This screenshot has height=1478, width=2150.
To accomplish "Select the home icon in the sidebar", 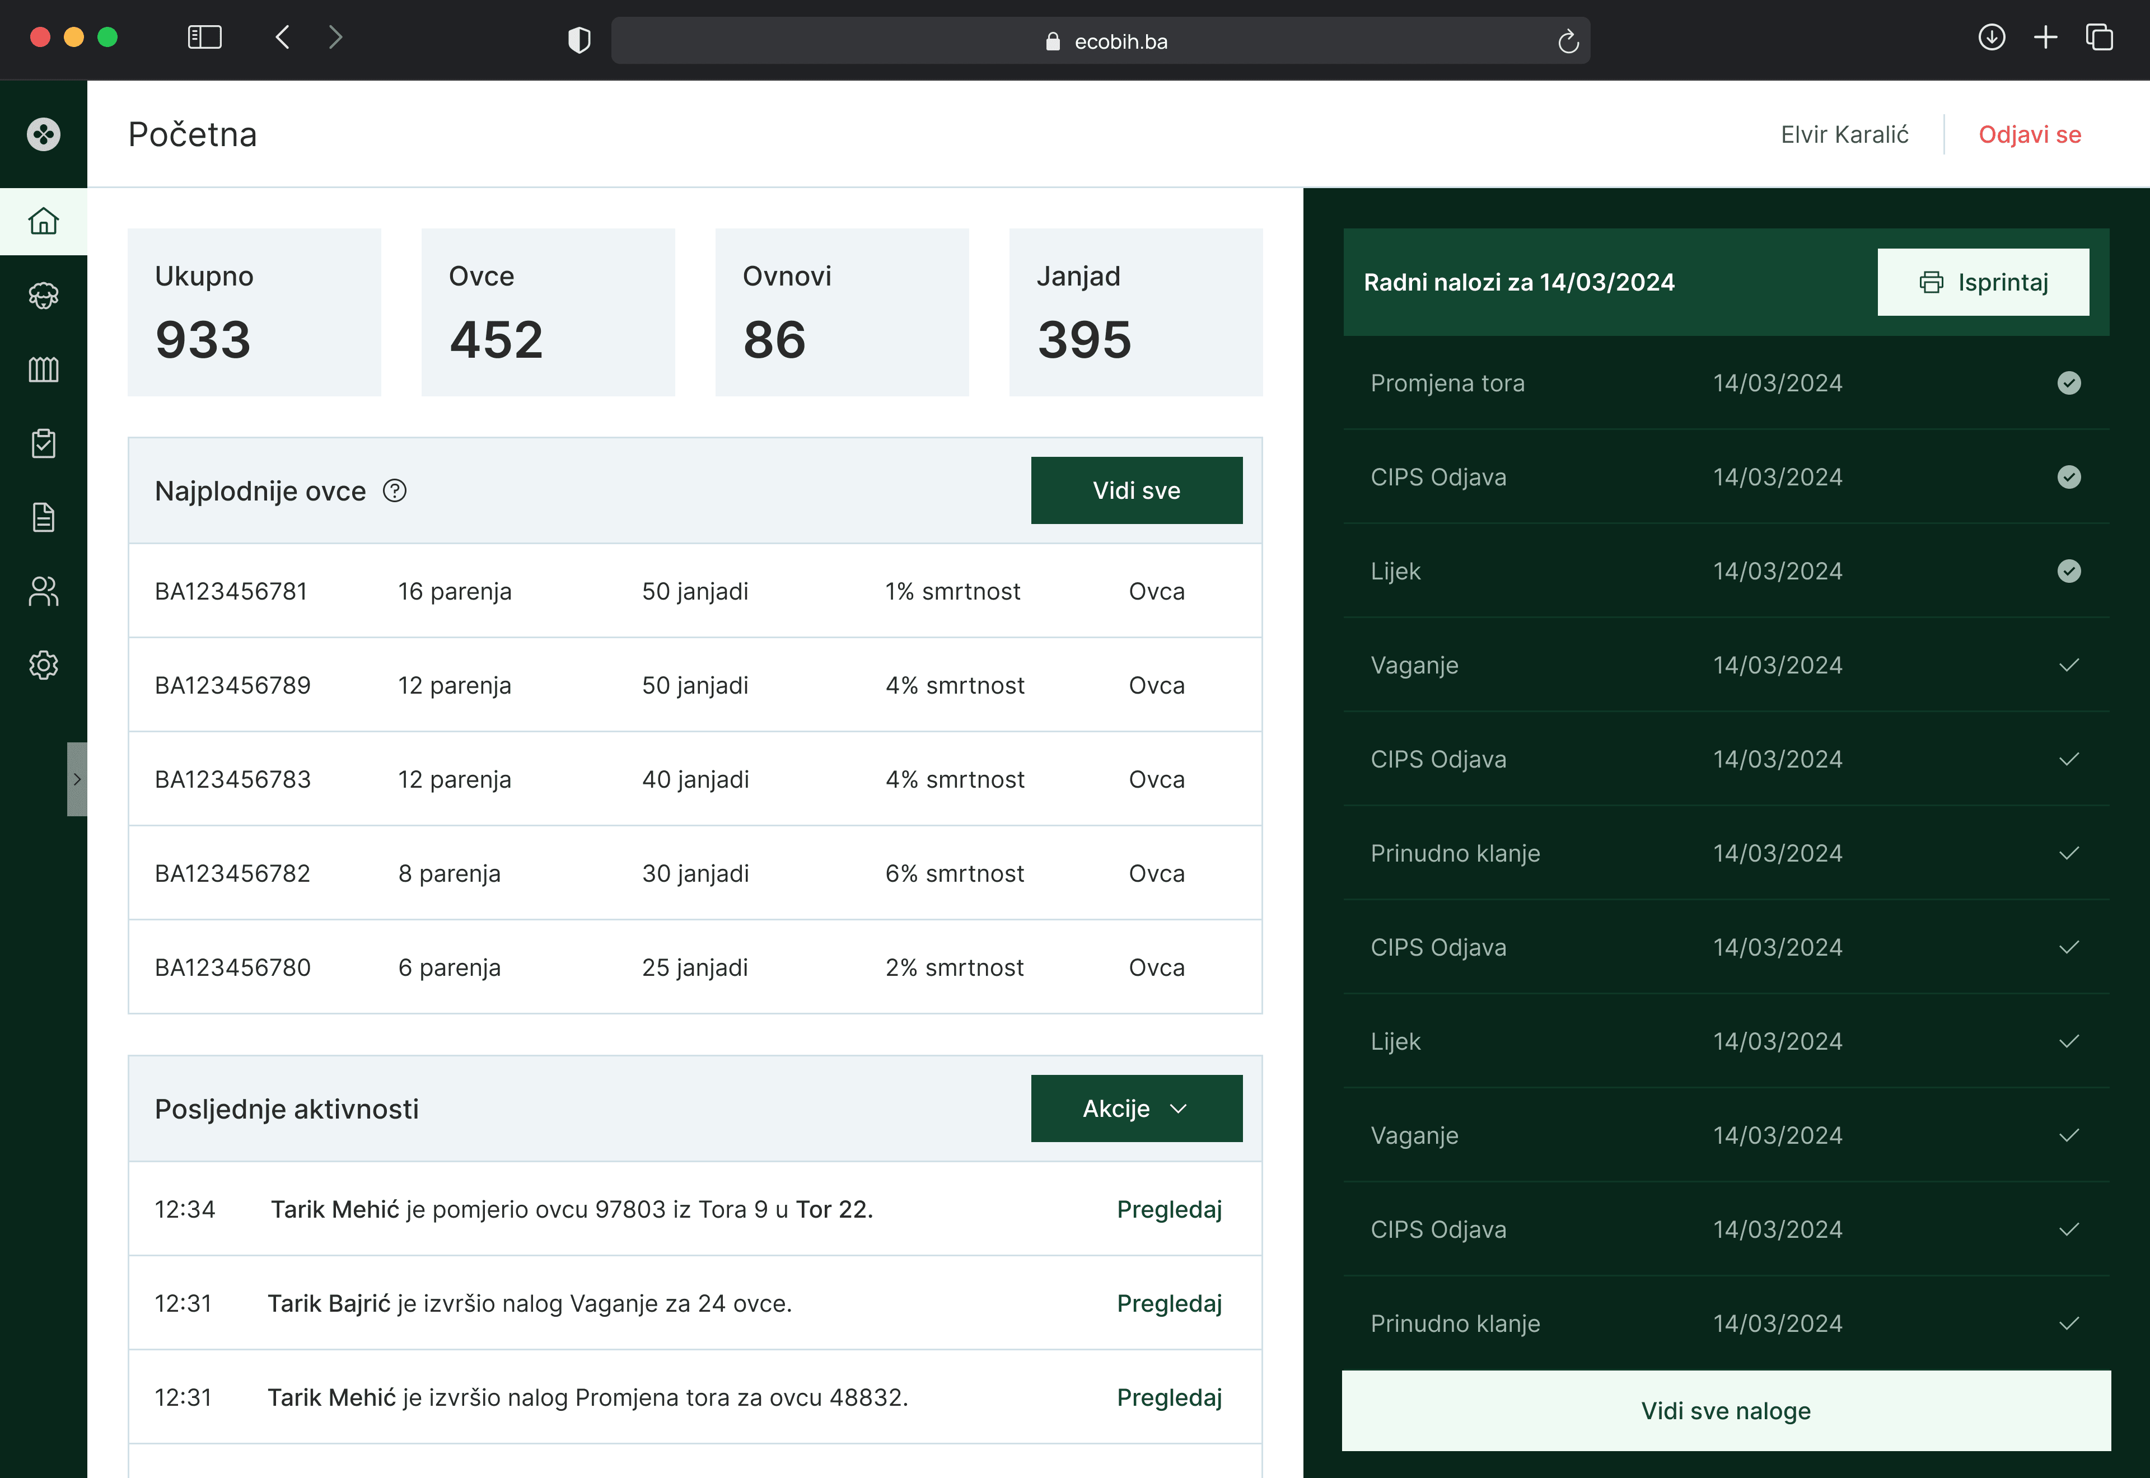I will coord(44,221).
